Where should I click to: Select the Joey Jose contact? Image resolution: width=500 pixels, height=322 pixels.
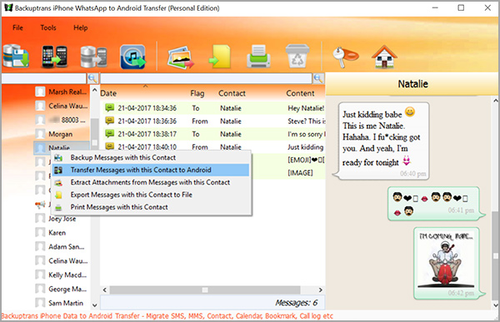pyautogui.click(x=62, y=219)
